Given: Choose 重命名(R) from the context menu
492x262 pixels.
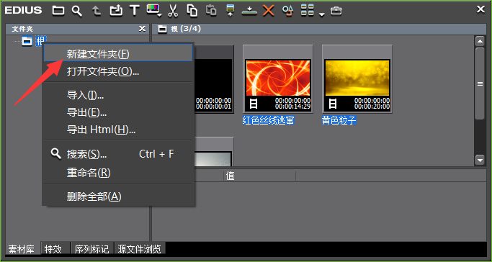Looking at the screenshot, I should (x=118, y=172).
